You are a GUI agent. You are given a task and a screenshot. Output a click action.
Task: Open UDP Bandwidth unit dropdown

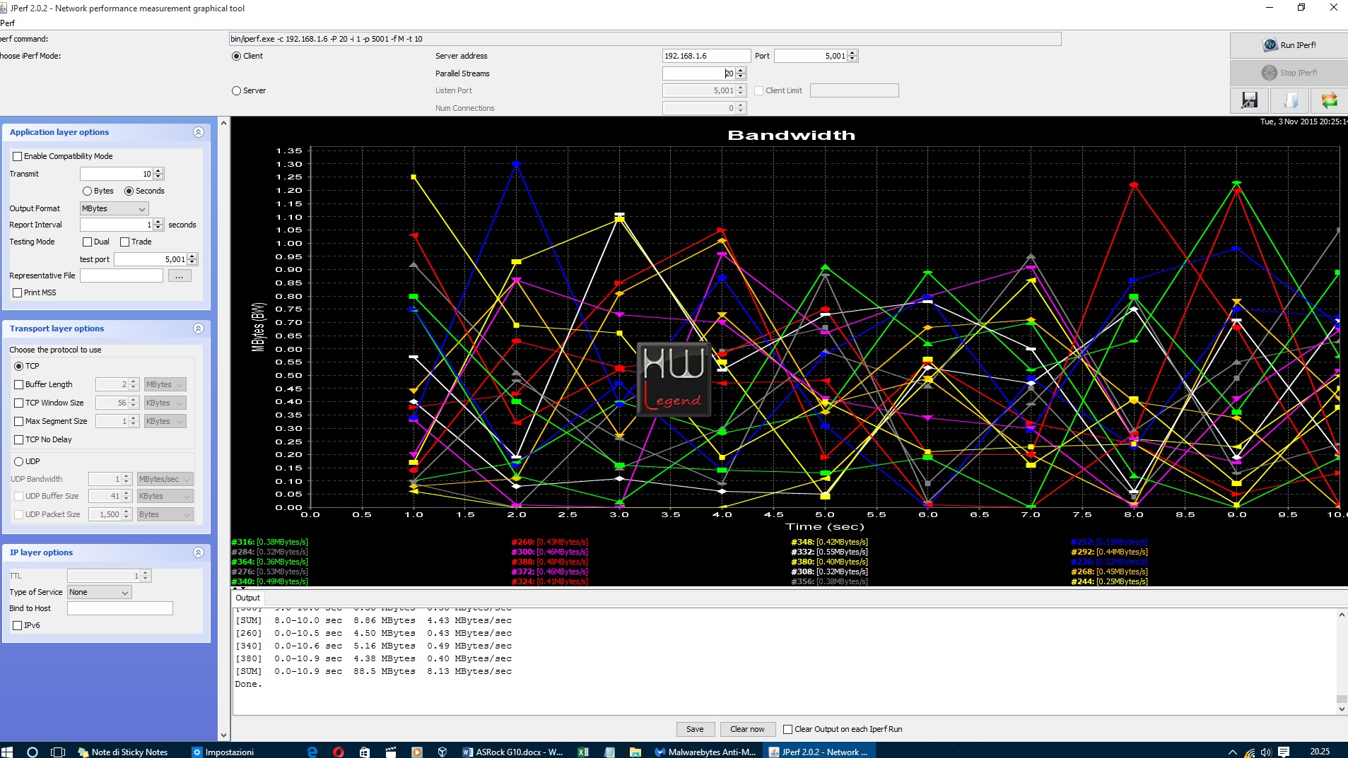click(x=165, y=479)
